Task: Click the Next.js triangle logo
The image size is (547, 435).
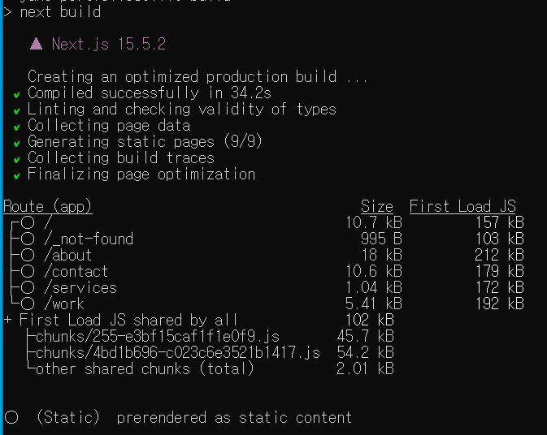Action: [x=37, y=44]
